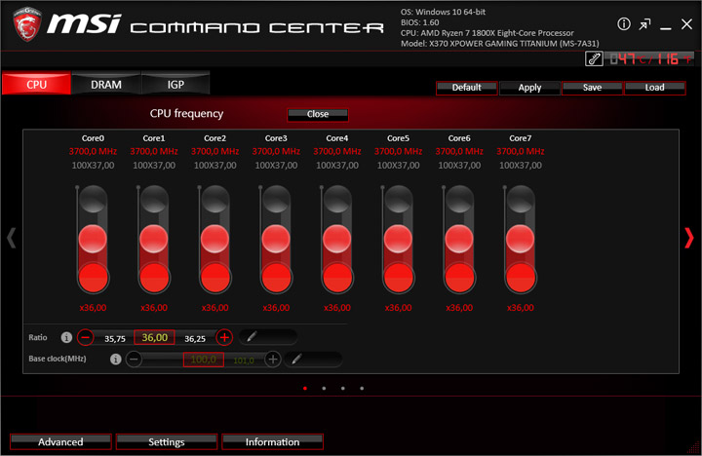
Task: Jump to the second page dot
Action: [x=324, y=388]
